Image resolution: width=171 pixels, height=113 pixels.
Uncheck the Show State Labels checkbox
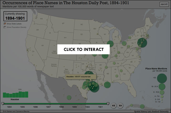(5, 24)
